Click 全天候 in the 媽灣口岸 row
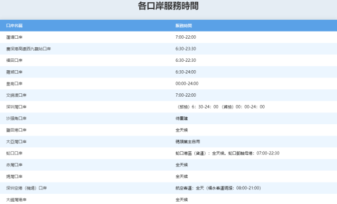Screen dimensions: 337x204 pos(181,176)
